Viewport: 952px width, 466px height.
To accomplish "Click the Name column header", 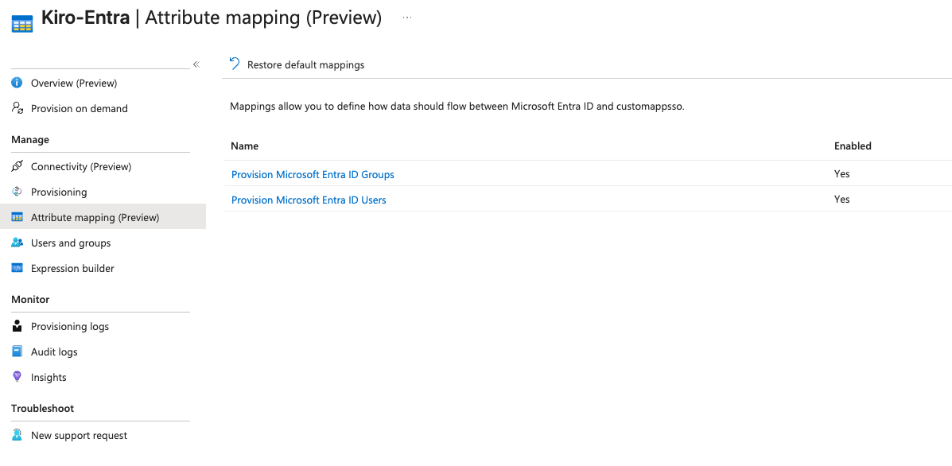I will 245,146.
